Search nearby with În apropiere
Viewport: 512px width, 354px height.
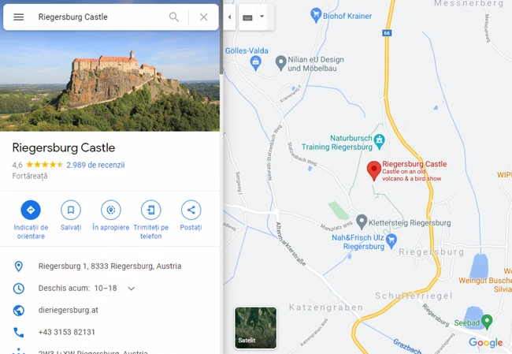tap(111, 216)
